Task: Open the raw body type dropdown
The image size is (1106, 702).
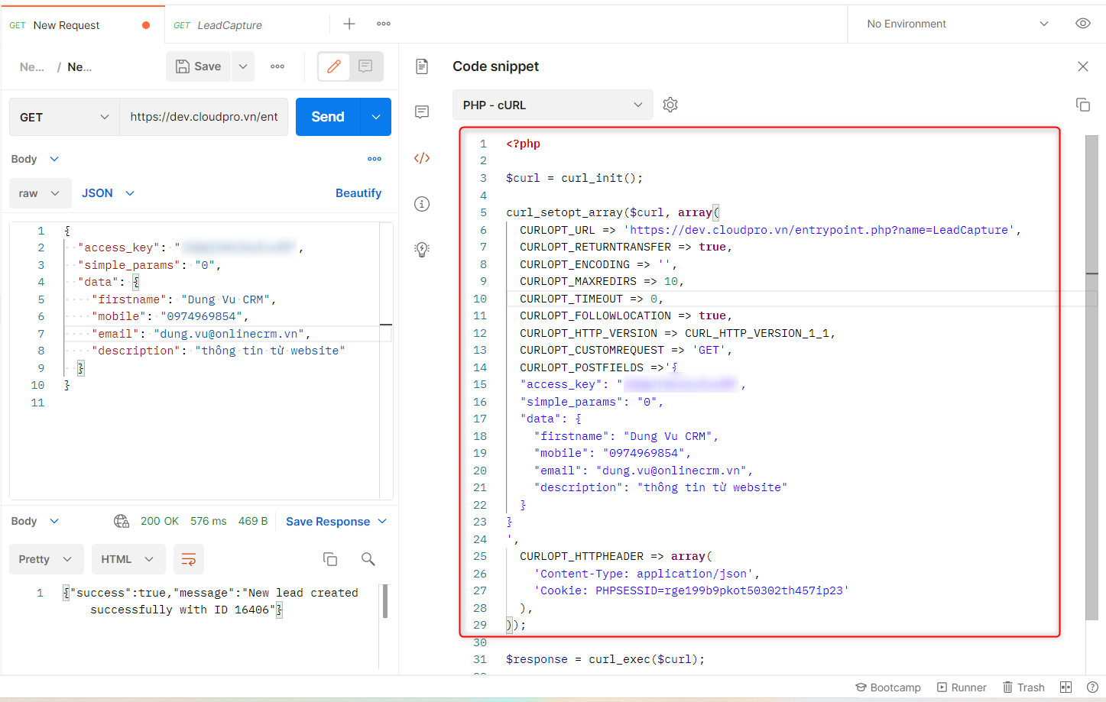Action: coord(41,193)
